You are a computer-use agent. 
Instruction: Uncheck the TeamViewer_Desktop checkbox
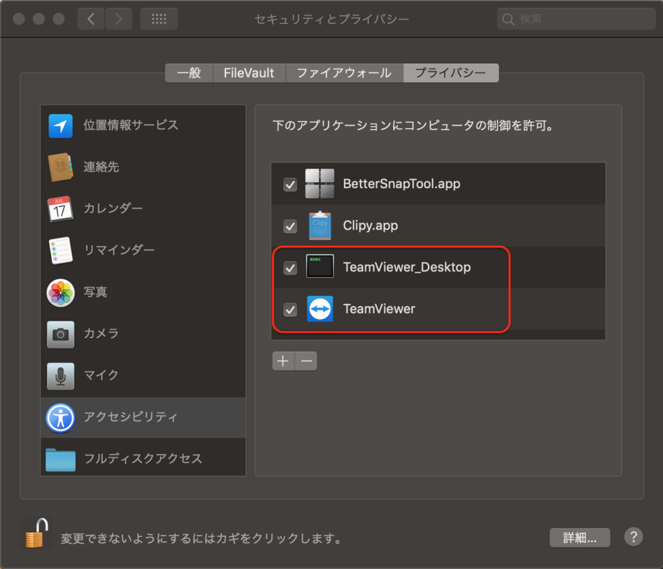[289, 267]
